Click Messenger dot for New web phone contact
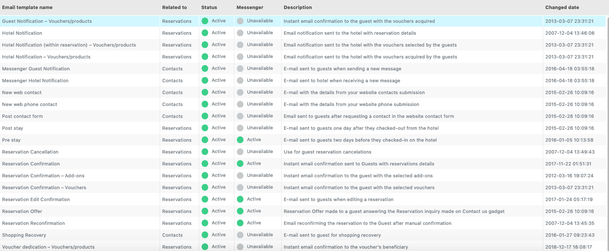609x251 pixels. (x=240, y=104)
